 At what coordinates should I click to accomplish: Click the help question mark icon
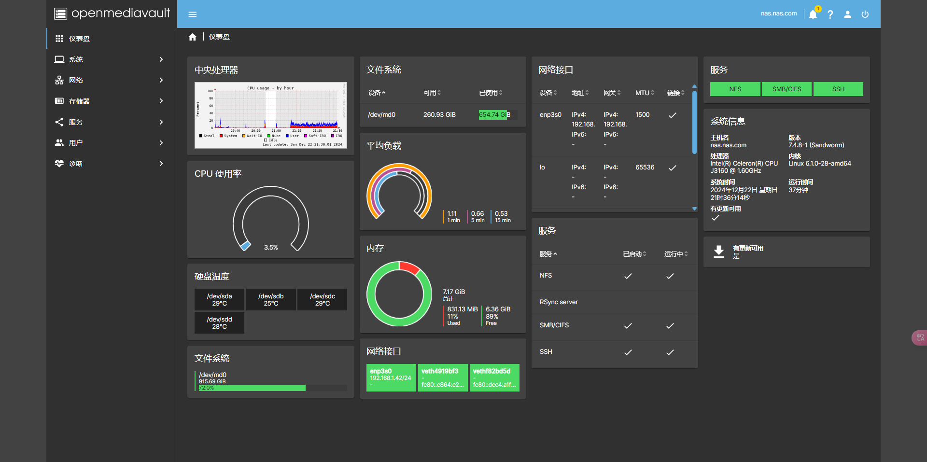click(x=830, y=14)
